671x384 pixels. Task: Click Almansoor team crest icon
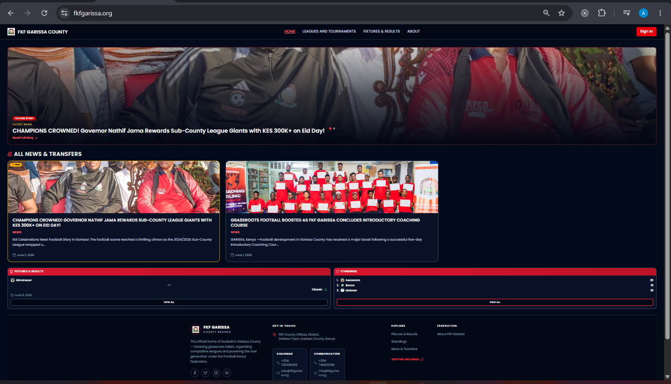pyautogui.click(x=13, y=280)
